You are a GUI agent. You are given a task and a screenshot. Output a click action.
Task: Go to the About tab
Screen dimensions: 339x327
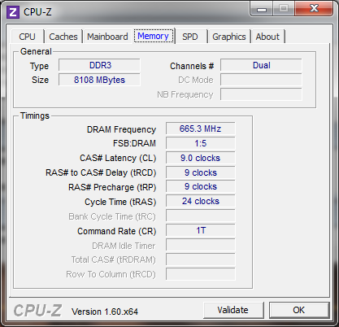click(x=267, y=37)
